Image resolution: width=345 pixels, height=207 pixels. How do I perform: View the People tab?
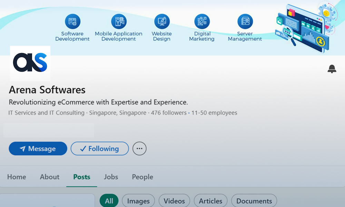[142, 177]
